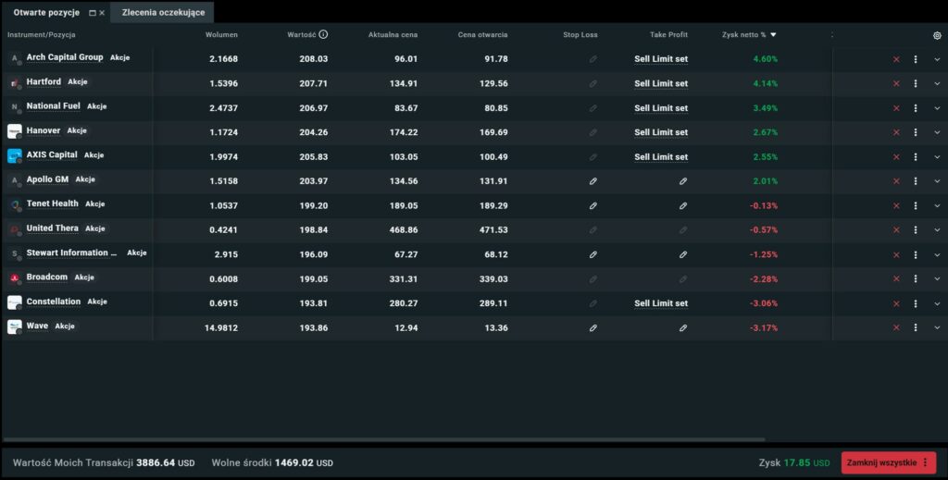Expand the United Thera row details

point(937,230)
